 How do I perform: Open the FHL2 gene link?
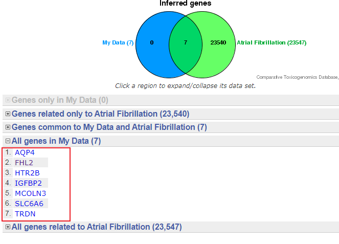coord(24,163)
